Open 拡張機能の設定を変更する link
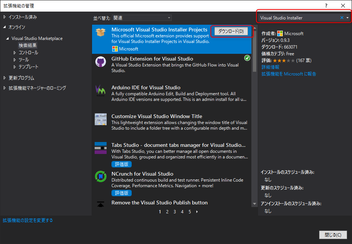The image size is (352, 244). 28,220
